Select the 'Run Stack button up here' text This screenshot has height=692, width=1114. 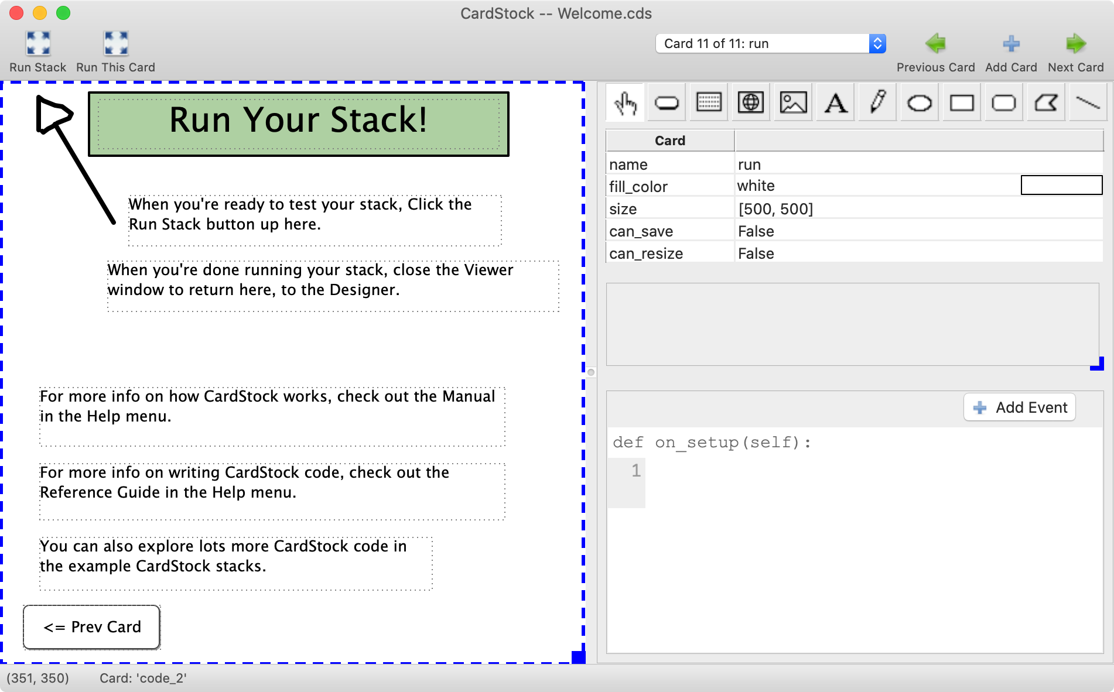pyautogui.click(x=315, y=220)
